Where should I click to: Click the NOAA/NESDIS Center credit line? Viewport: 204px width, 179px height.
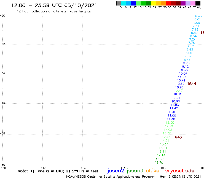[111, 177]
